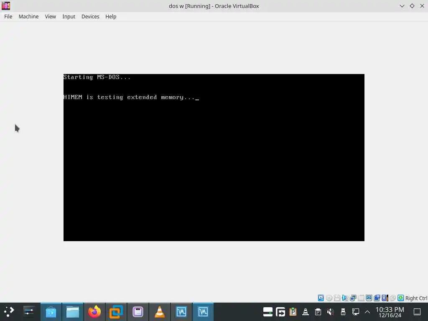428x321 pixels.
Task: Click the white VLC cone tray icon
Action: [x=306, y=312]
